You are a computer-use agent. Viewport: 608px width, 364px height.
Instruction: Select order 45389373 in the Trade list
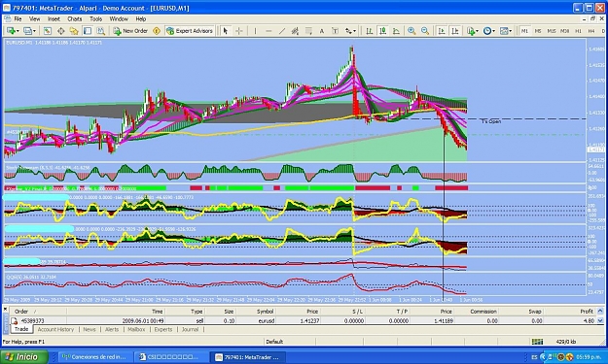[x=303, y=320]
